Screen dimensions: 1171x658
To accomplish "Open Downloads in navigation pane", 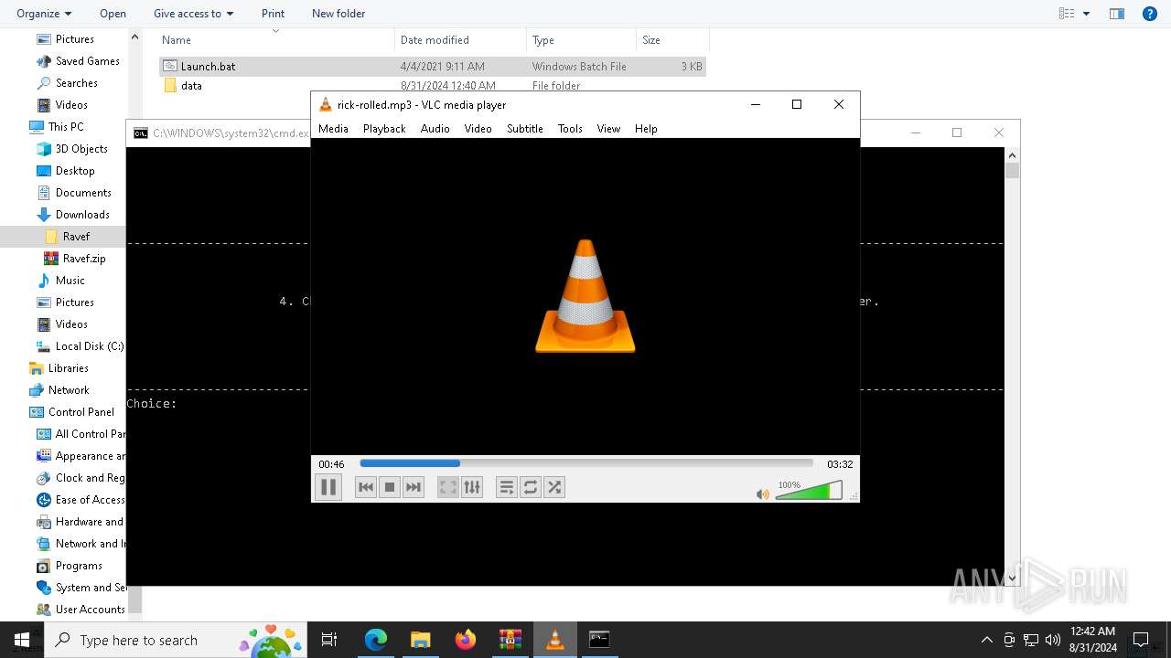I will (x=82, y=215).
